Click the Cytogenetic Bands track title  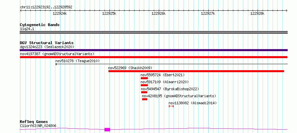tap(40, 25)
